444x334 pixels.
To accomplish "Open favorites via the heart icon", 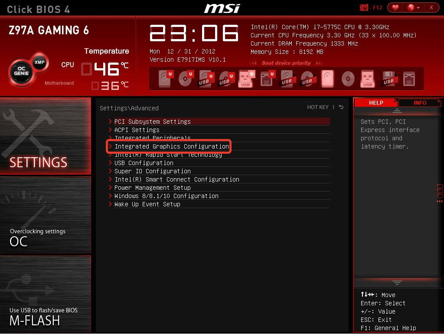I will tap(395, 7).
